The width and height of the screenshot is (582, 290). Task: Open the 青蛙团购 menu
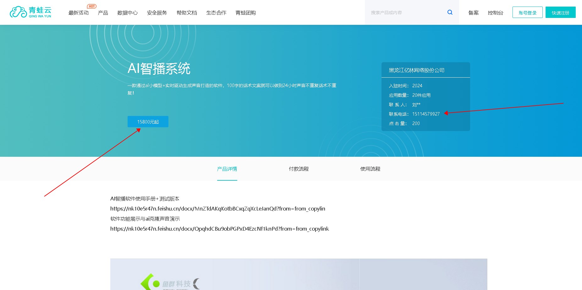click(x=245, y=13)
